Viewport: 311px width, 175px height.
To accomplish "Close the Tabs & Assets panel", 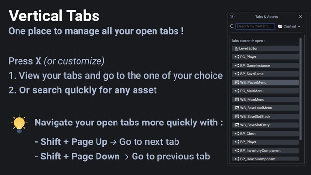I will tap(300, 17).
